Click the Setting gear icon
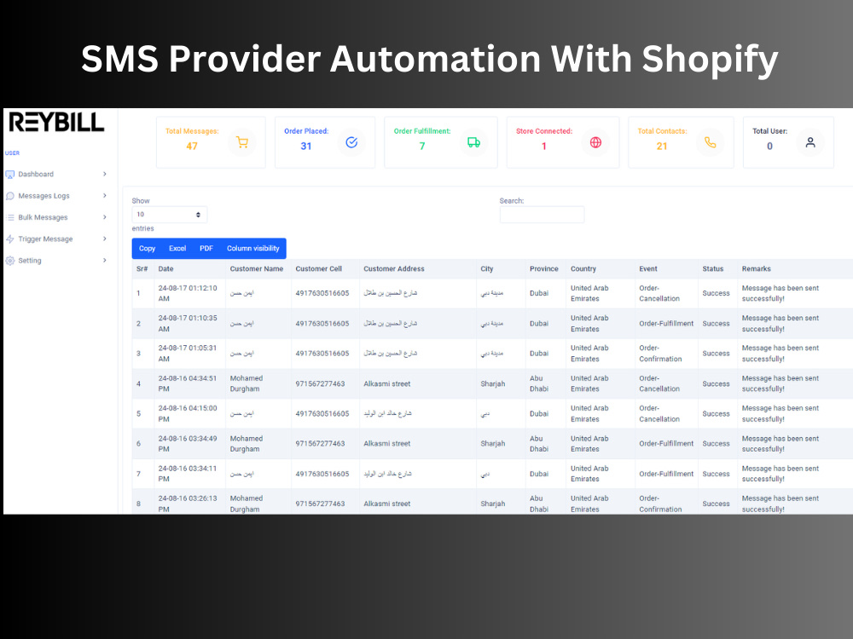Screen dimensions: 853x639 coord(9,260)
